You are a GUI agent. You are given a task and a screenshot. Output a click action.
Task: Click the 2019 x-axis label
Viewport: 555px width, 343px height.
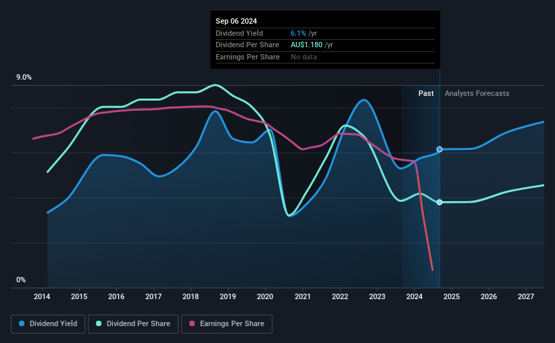228,296
